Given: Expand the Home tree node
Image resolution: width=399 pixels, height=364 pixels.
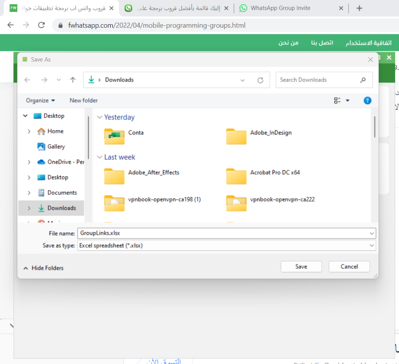Looking at the screenshot, I should pyautogui.click(x=29, y=131).
